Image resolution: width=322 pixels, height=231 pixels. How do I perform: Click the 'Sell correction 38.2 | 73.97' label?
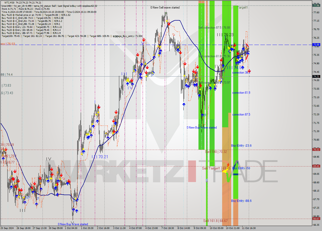[x=214, y=83]
